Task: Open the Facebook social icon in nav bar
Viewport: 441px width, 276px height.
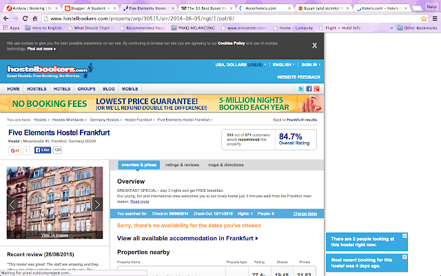Action: (309, 89)
